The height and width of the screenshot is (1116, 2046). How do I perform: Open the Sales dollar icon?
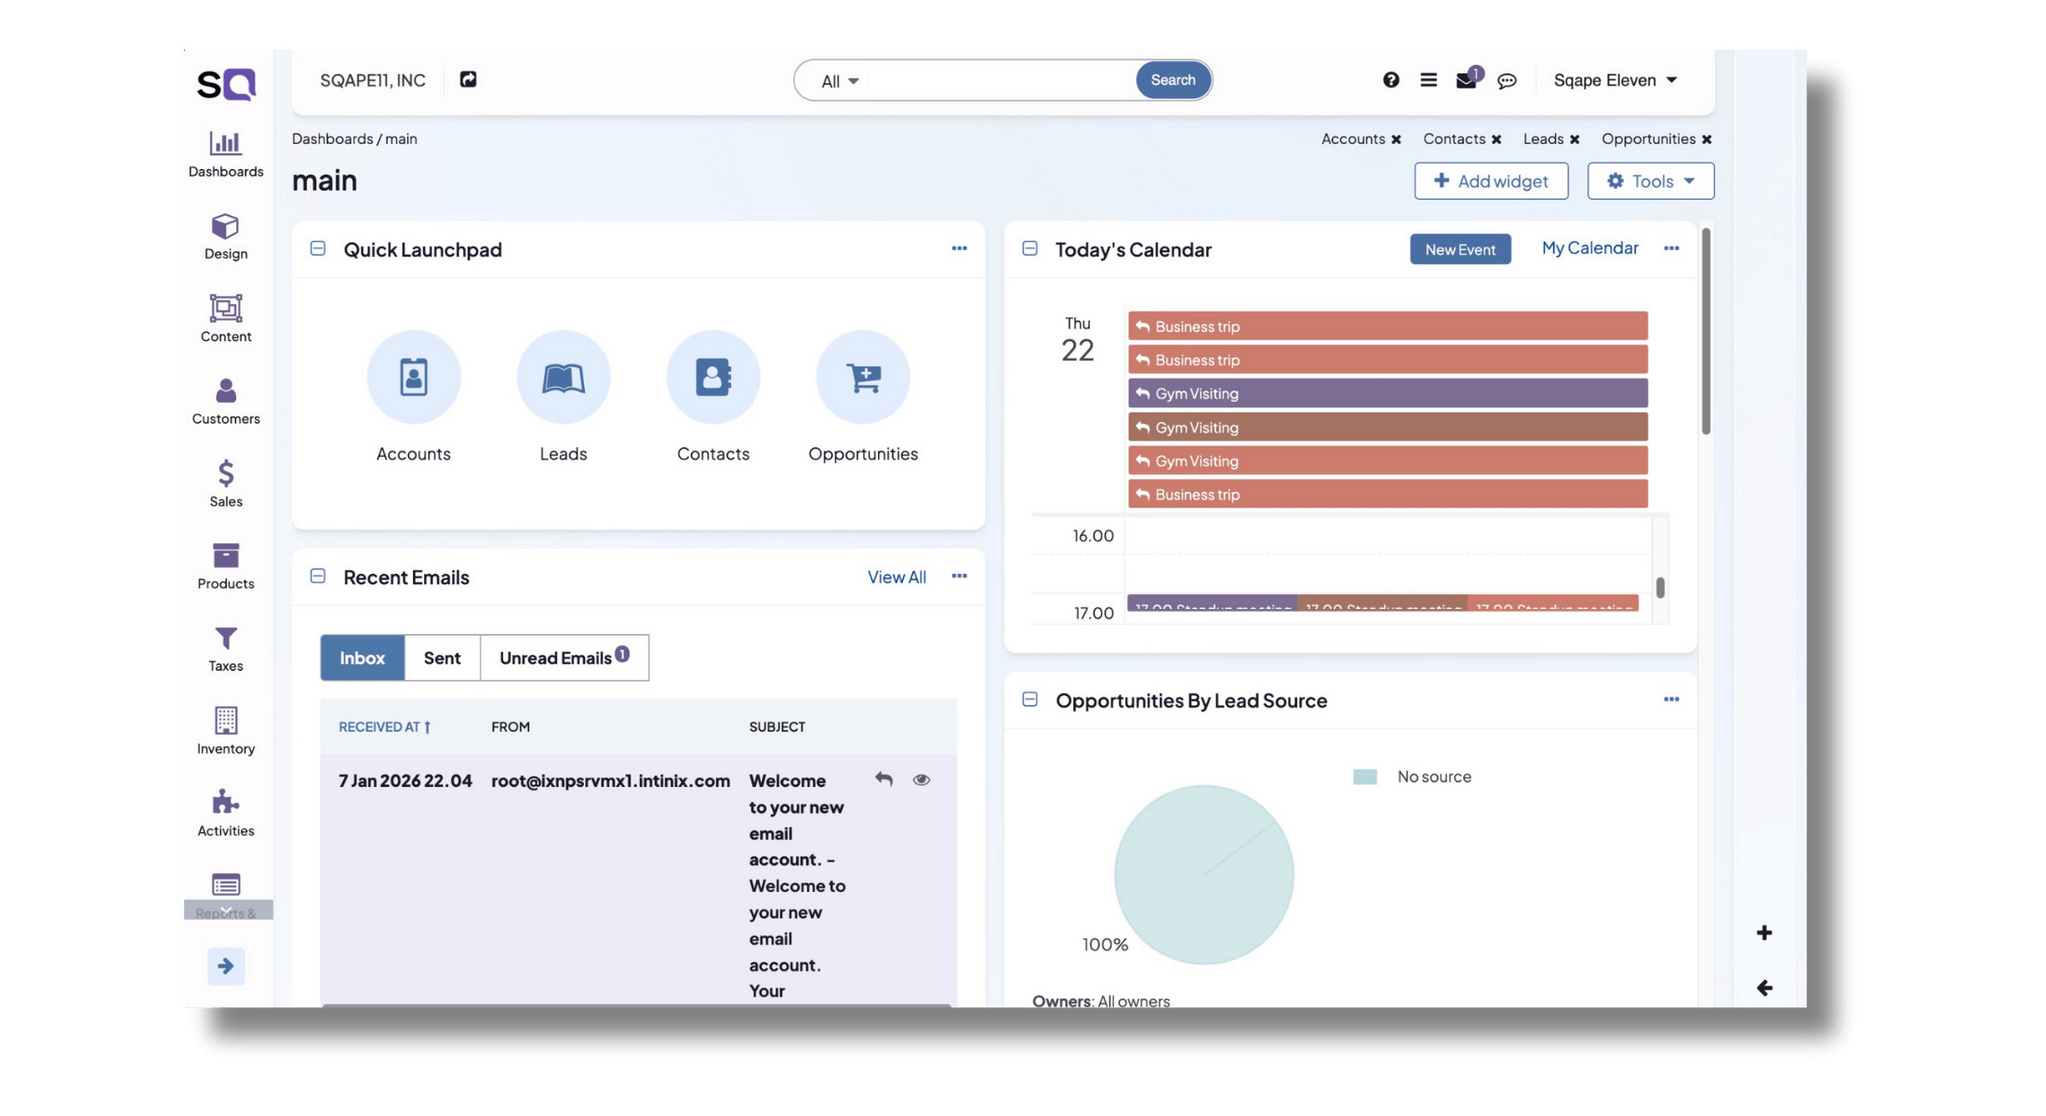pyautogui.click(x=225, y=474)
